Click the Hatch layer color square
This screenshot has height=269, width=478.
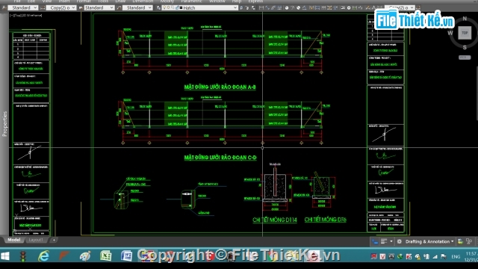tap(181, 8)
